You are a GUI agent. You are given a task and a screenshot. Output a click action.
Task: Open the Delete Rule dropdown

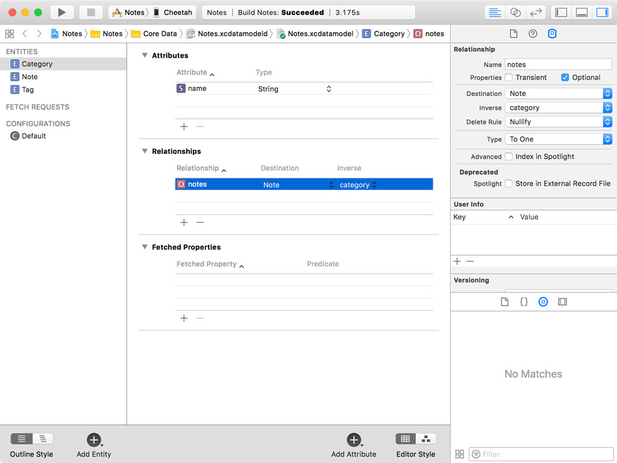pos(558,122)
